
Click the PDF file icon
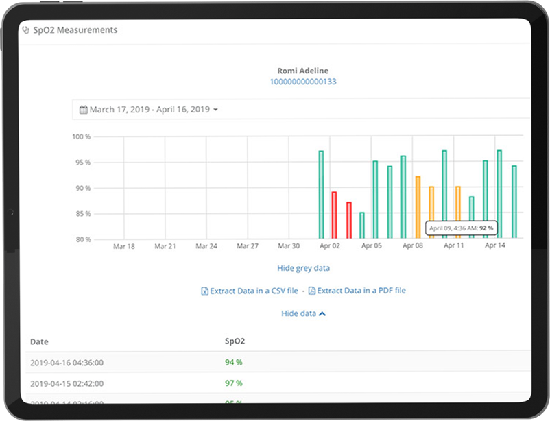point(311,291)
